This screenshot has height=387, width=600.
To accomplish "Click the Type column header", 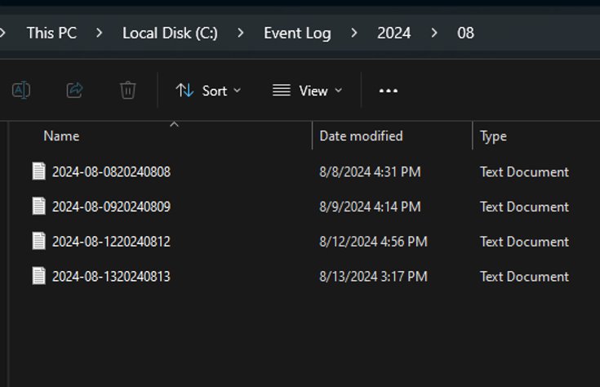I will (493, 136).
